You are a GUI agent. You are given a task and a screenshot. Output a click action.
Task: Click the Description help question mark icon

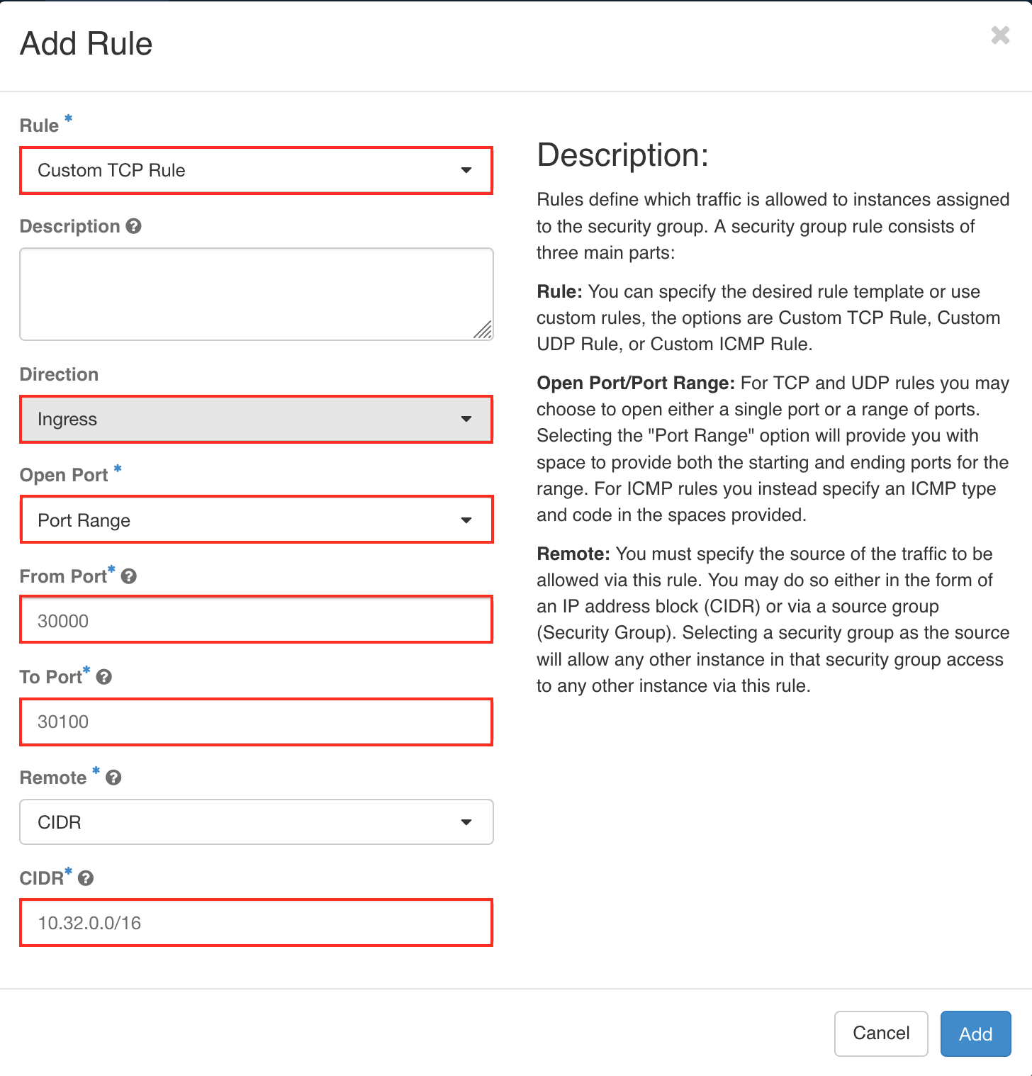pyautogui.click(x=134, y=226)
